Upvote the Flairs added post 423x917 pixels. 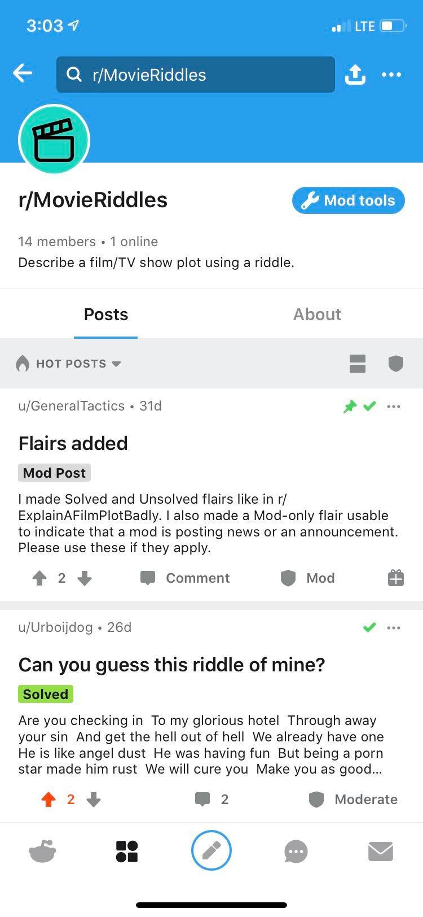[38, 578]
